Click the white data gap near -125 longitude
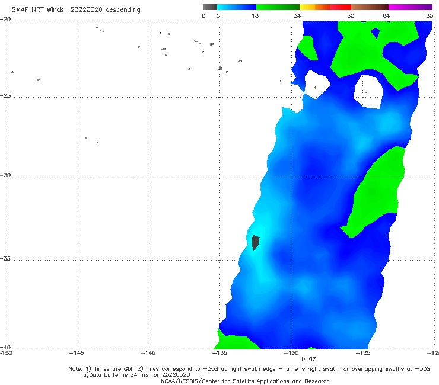 (x=368, y=91)
